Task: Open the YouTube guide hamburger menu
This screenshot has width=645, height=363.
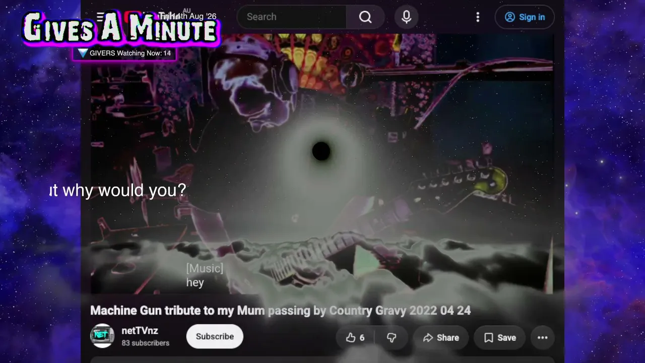Action: pos(101,17)
